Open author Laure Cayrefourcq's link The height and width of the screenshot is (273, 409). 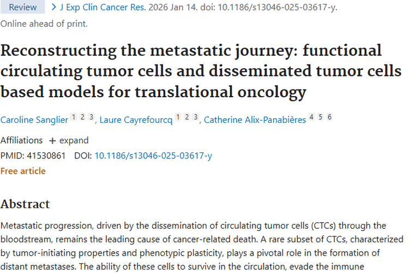point(136,120)
